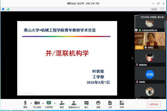
Task: Mute the microphone (静音)
Action: [x=25, y=104]
